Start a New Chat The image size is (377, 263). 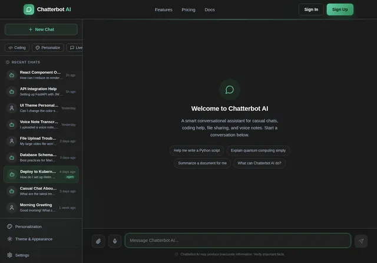pos(41,29)
